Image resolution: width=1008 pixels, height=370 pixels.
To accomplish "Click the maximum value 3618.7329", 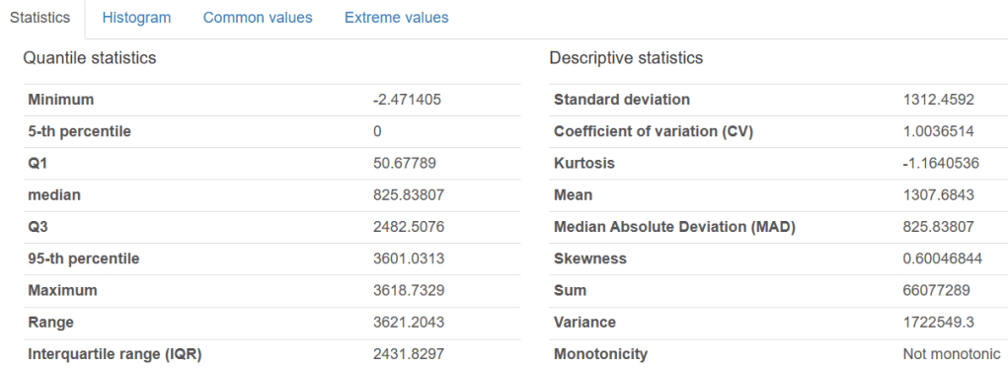I will pyautogui.click(x=408, y=290).
